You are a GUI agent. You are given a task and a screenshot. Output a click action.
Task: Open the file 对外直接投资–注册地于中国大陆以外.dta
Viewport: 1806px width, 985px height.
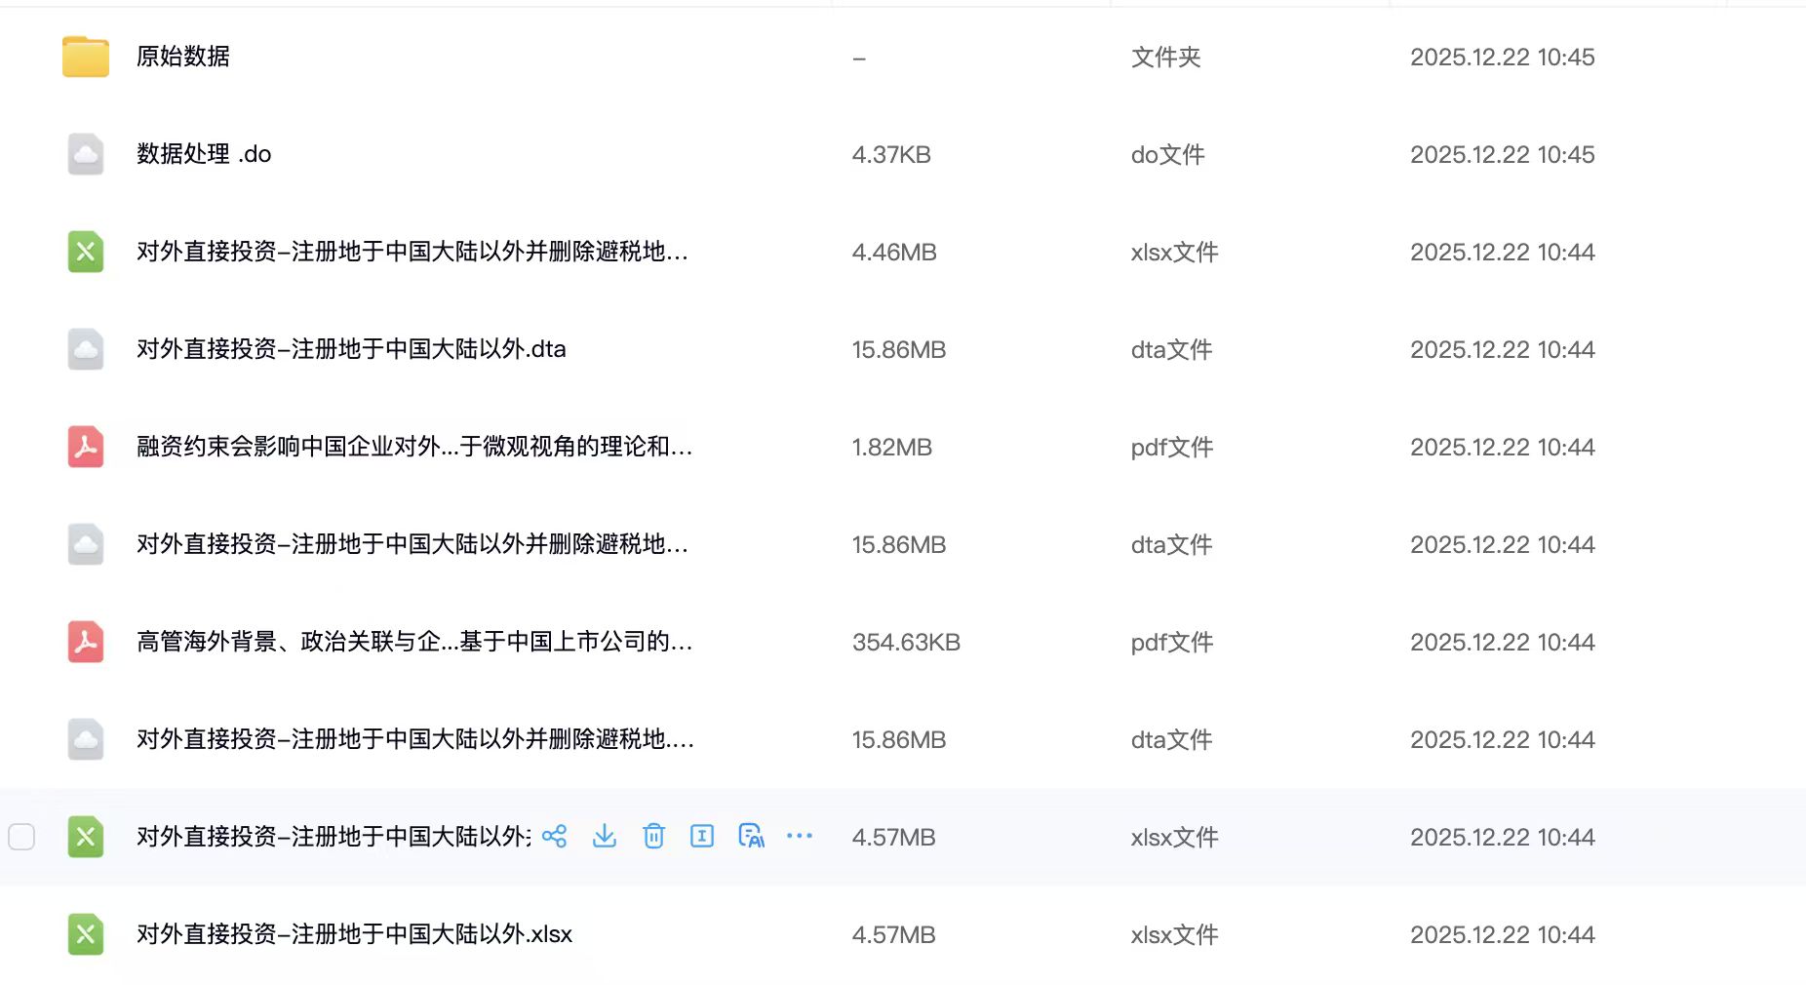click(351, 349)
